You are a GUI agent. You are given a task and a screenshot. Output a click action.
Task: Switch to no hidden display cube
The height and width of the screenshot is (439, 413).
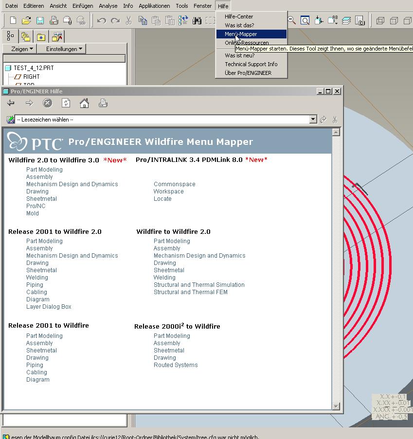click(408, 20)
